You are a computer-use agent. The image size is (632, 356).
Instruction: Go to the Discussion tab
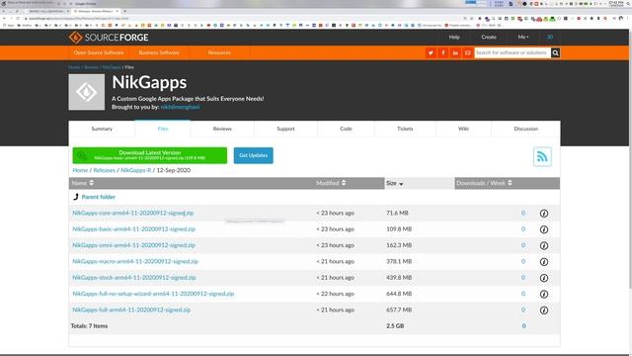point(526,129)
